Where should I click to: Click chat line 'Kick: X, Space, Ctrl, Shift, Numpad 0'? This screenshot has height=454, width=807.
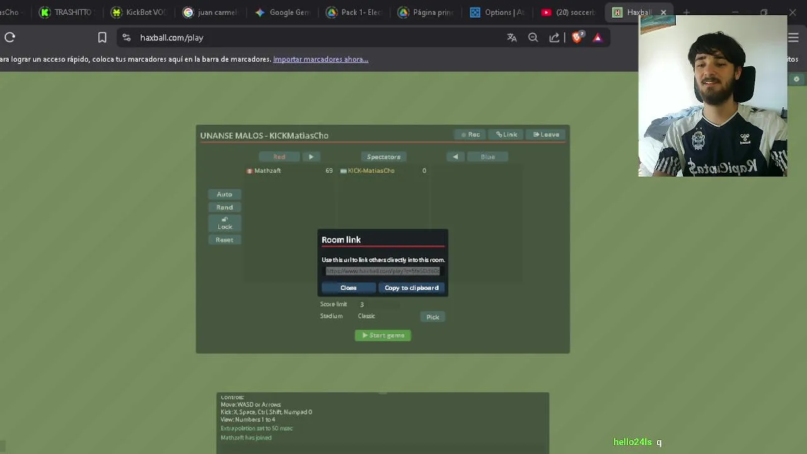266,412
